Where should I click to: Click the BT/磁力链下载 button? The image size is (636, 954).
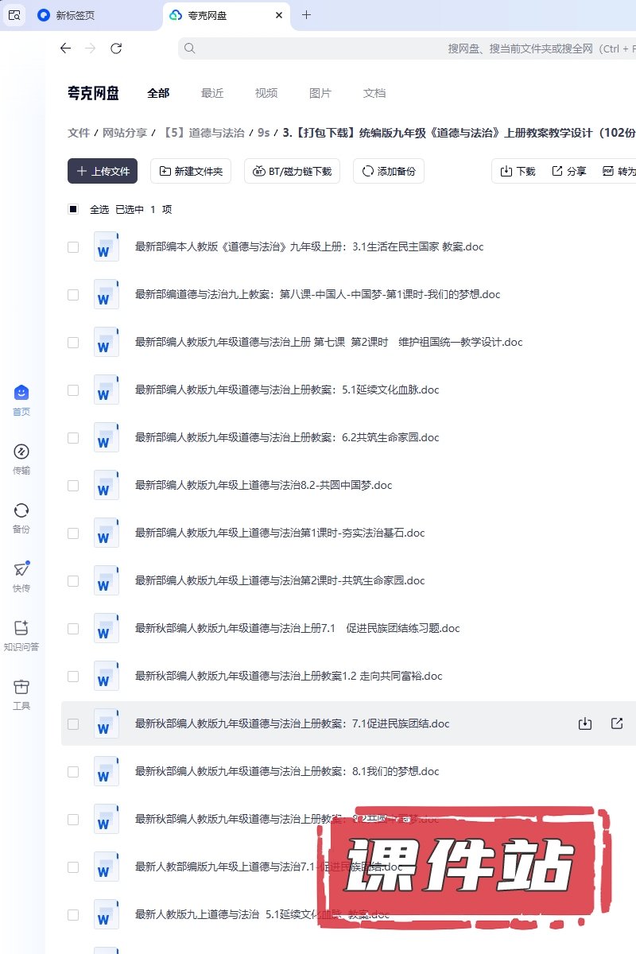(x=292, y=171)
